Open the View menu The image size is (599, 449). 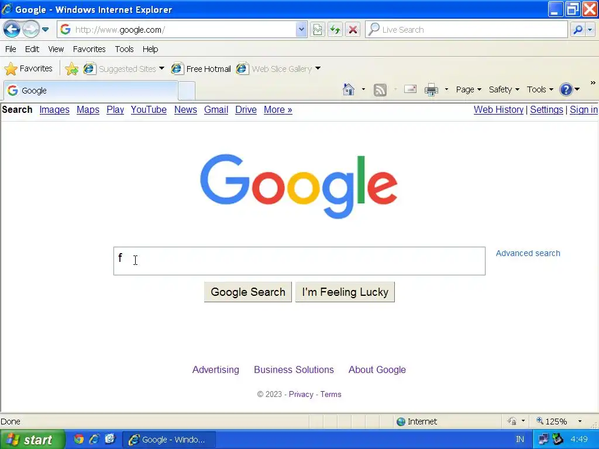point(56,49)
